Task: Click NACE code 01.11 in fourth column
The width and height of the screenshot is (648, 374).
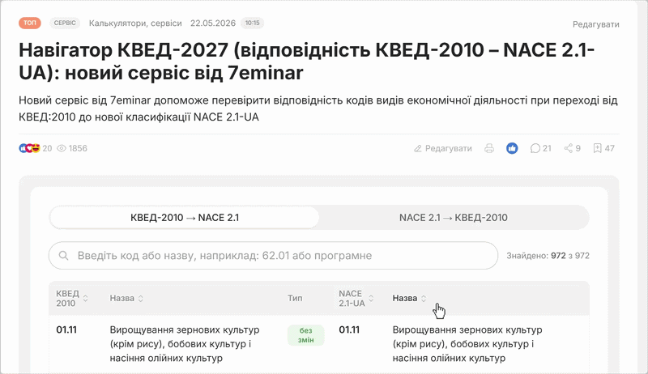Action: pos(349,329)
